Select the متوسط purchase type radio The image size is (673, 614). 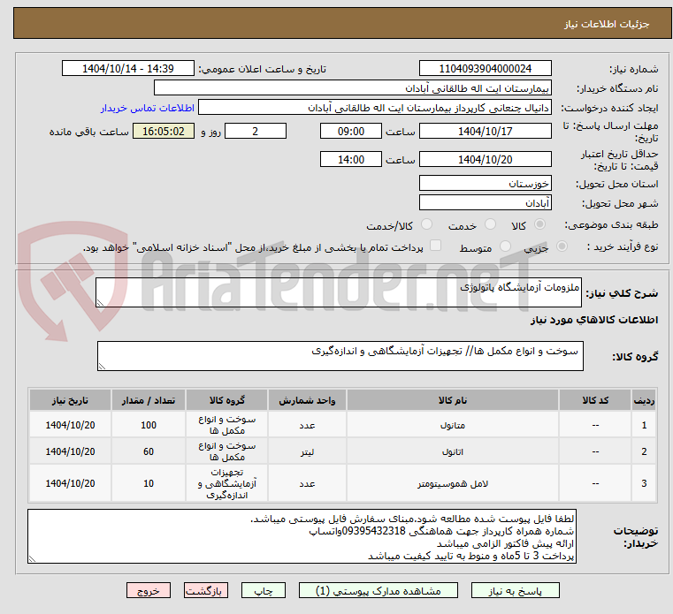[505, 246]
